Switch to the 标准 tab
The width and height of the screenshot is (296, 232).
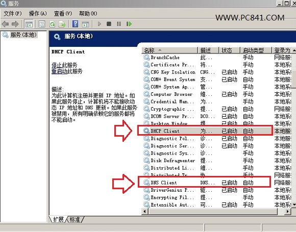(75, 219)
